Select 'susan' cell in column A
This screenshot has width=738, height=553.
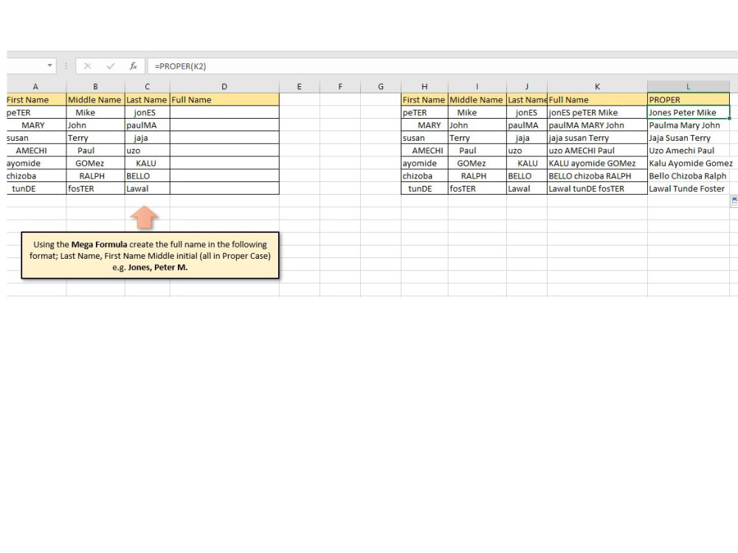(36, 138)
